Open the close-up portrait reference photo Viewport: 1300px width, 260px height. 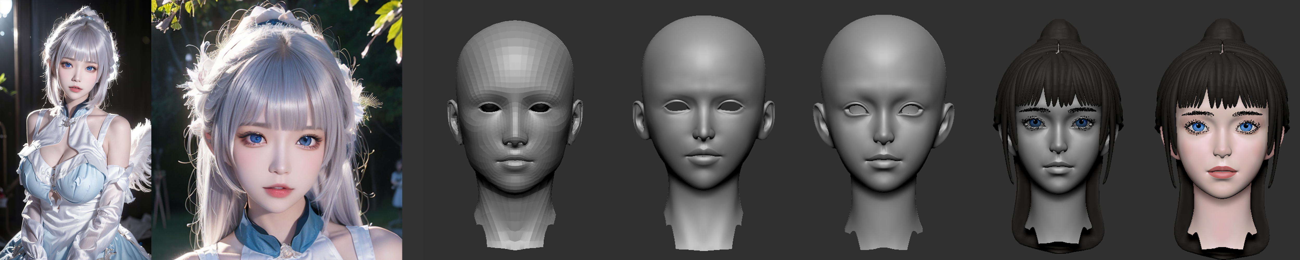277,130
